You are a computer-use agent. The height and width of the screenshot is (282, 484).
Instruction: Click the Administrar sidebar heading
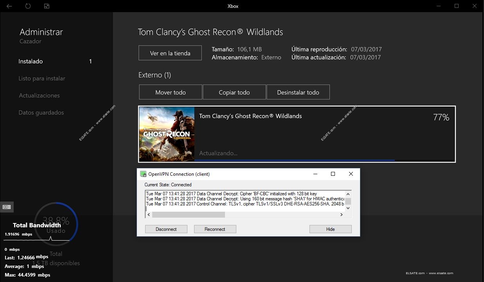[41, 32]
